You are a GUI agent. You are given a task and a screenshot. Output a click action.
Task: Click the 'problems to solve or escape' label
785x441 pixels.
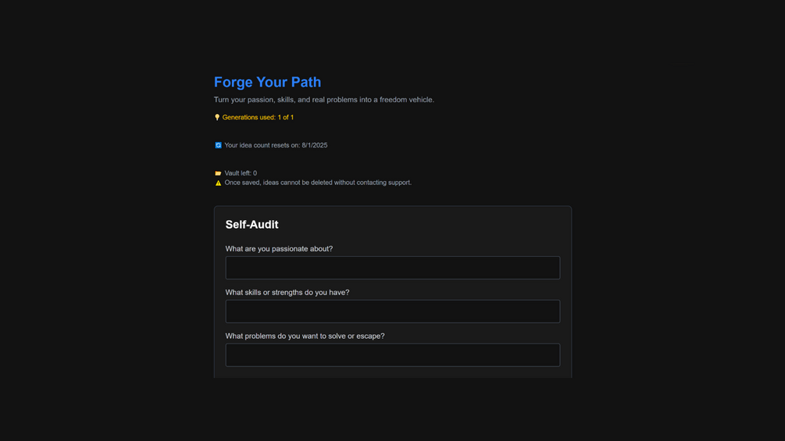(305, 336)
